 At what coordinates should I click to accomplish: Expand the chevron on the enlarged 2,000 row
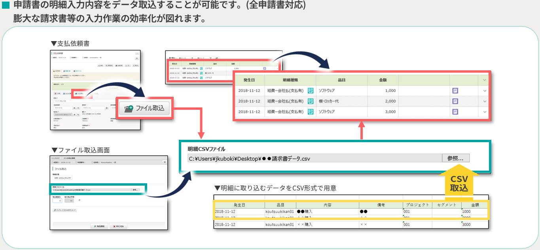click(485, 101)
